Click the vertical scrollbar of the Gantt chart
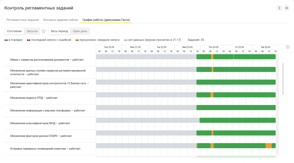The image size is (294, 163). pos(283,79)
